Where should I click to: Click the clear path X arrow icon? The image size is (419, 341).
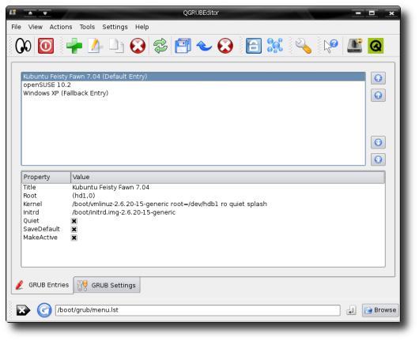point(23,310)
